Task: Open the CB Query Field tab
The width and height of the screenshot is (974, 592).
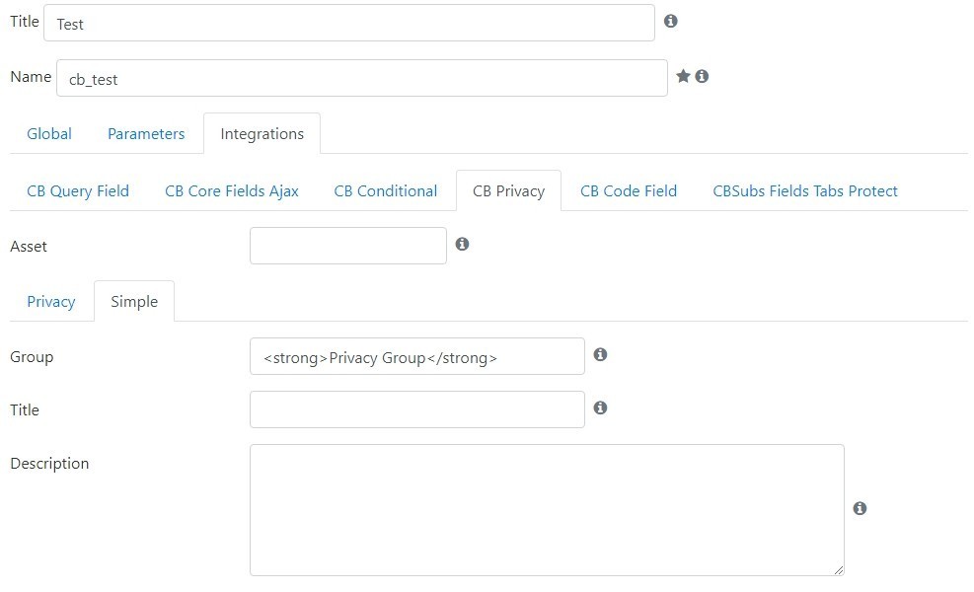Action: pos(78,190)
